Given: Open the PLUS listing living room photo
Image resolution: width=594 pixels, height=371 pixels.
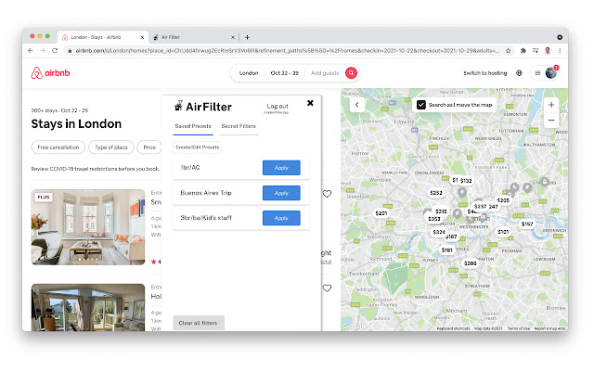Looking at the screenshot, I should 88,227.
